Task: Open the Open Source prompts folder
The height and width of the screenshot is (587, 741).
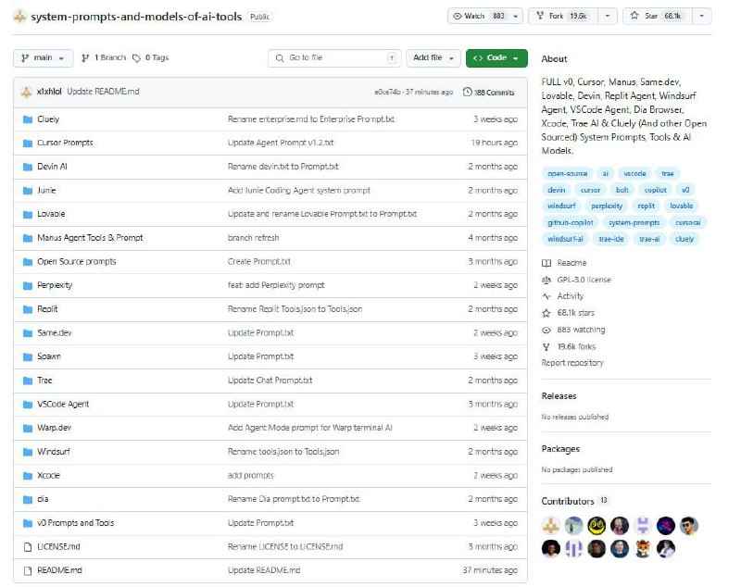Action: 77,262
